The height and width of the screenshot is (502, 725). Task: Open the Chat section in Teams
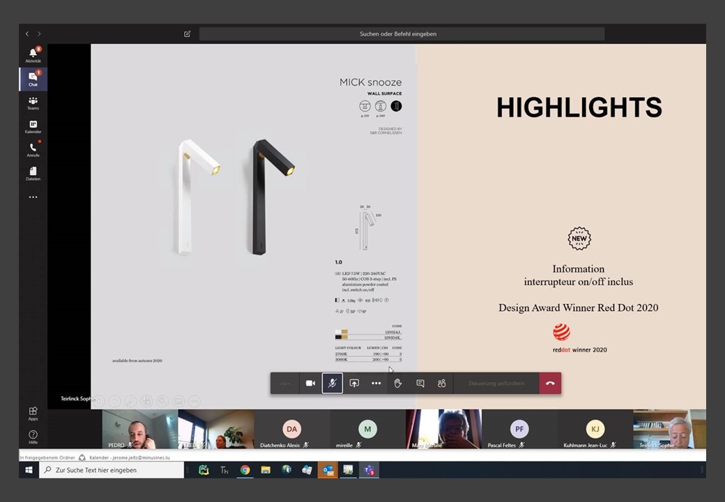tap(33, 79)
